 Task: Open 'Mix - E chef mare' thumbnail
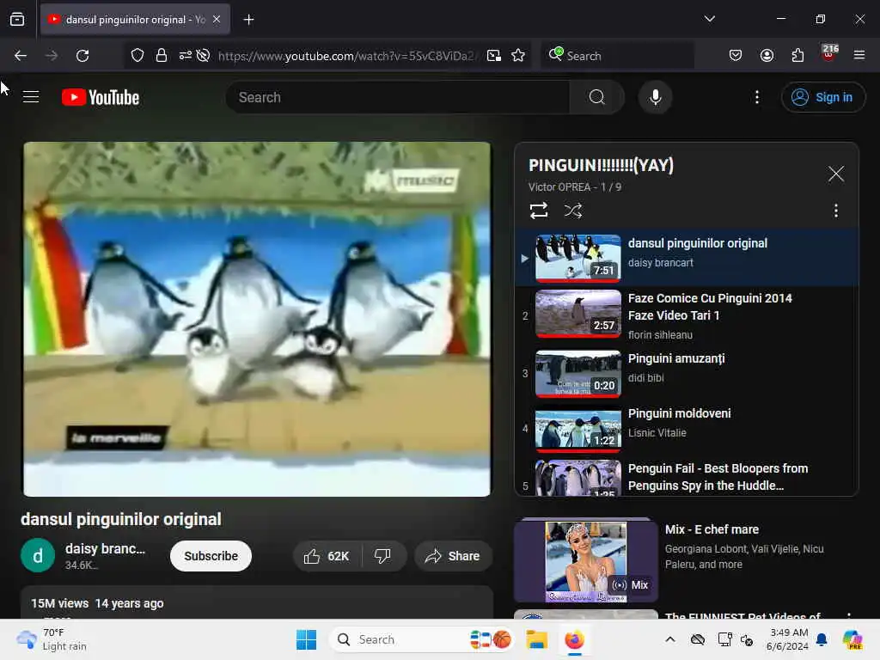(585, 560)
